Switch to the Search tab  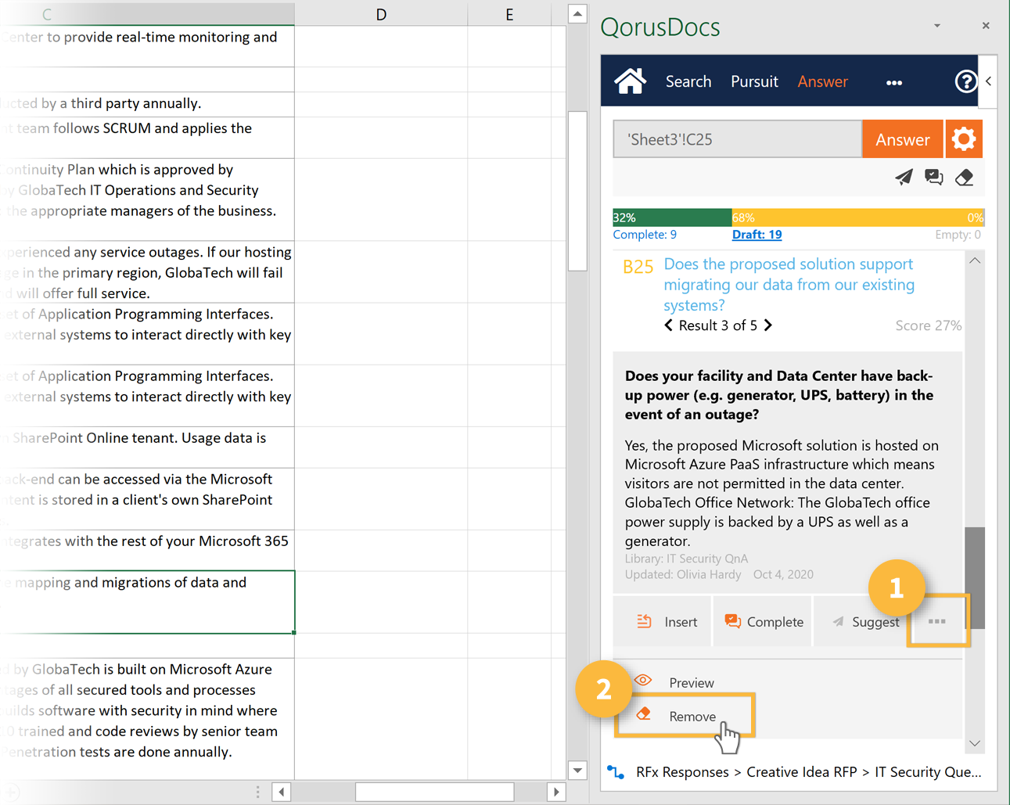pos(688,81)
